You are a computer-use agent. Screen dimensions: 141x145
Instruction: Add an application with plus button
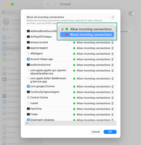[27, 124]
